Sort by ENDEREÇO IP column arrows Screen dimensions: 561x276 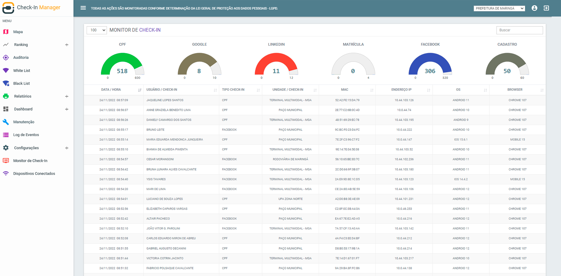point(429,90)
